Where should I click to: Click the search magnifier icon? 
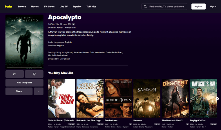click(145, 6)
